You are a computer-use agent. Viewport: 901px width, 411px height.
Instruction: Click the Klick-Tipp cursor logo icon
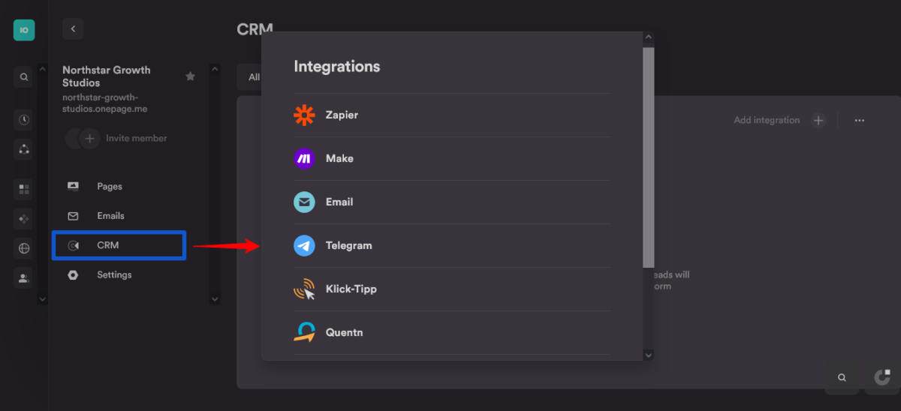click(304, 289)
